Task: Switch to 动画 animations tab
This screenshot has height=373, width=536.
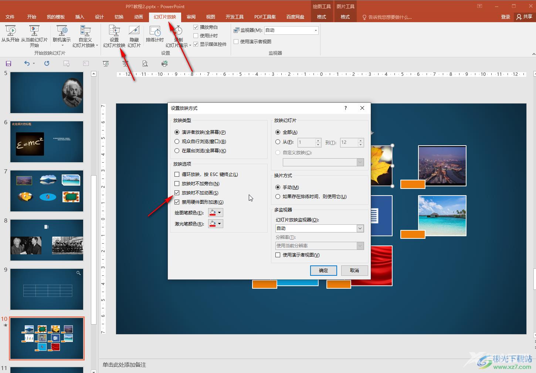Action: pos(139,17)
